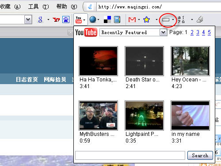
Task: Click the blue notebook toolbar icon
Action: click(117, 19)
